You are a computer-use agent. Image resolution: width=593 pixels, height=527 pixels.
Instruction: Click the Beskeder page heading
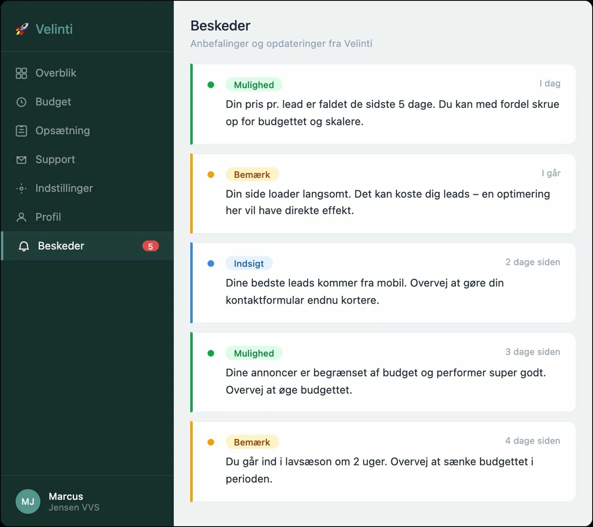click(221, 26)
